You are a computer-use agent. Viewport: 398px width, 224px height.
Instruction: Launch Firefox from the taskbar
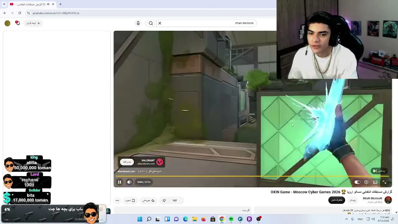click(204, 219)
